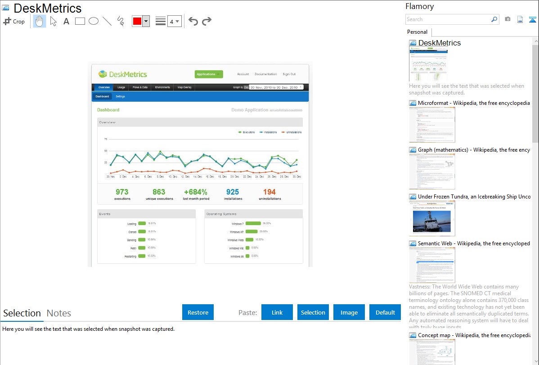The image size is (539, 365).
Task: Click the Default paste button
Action: [x=385, y=312]
